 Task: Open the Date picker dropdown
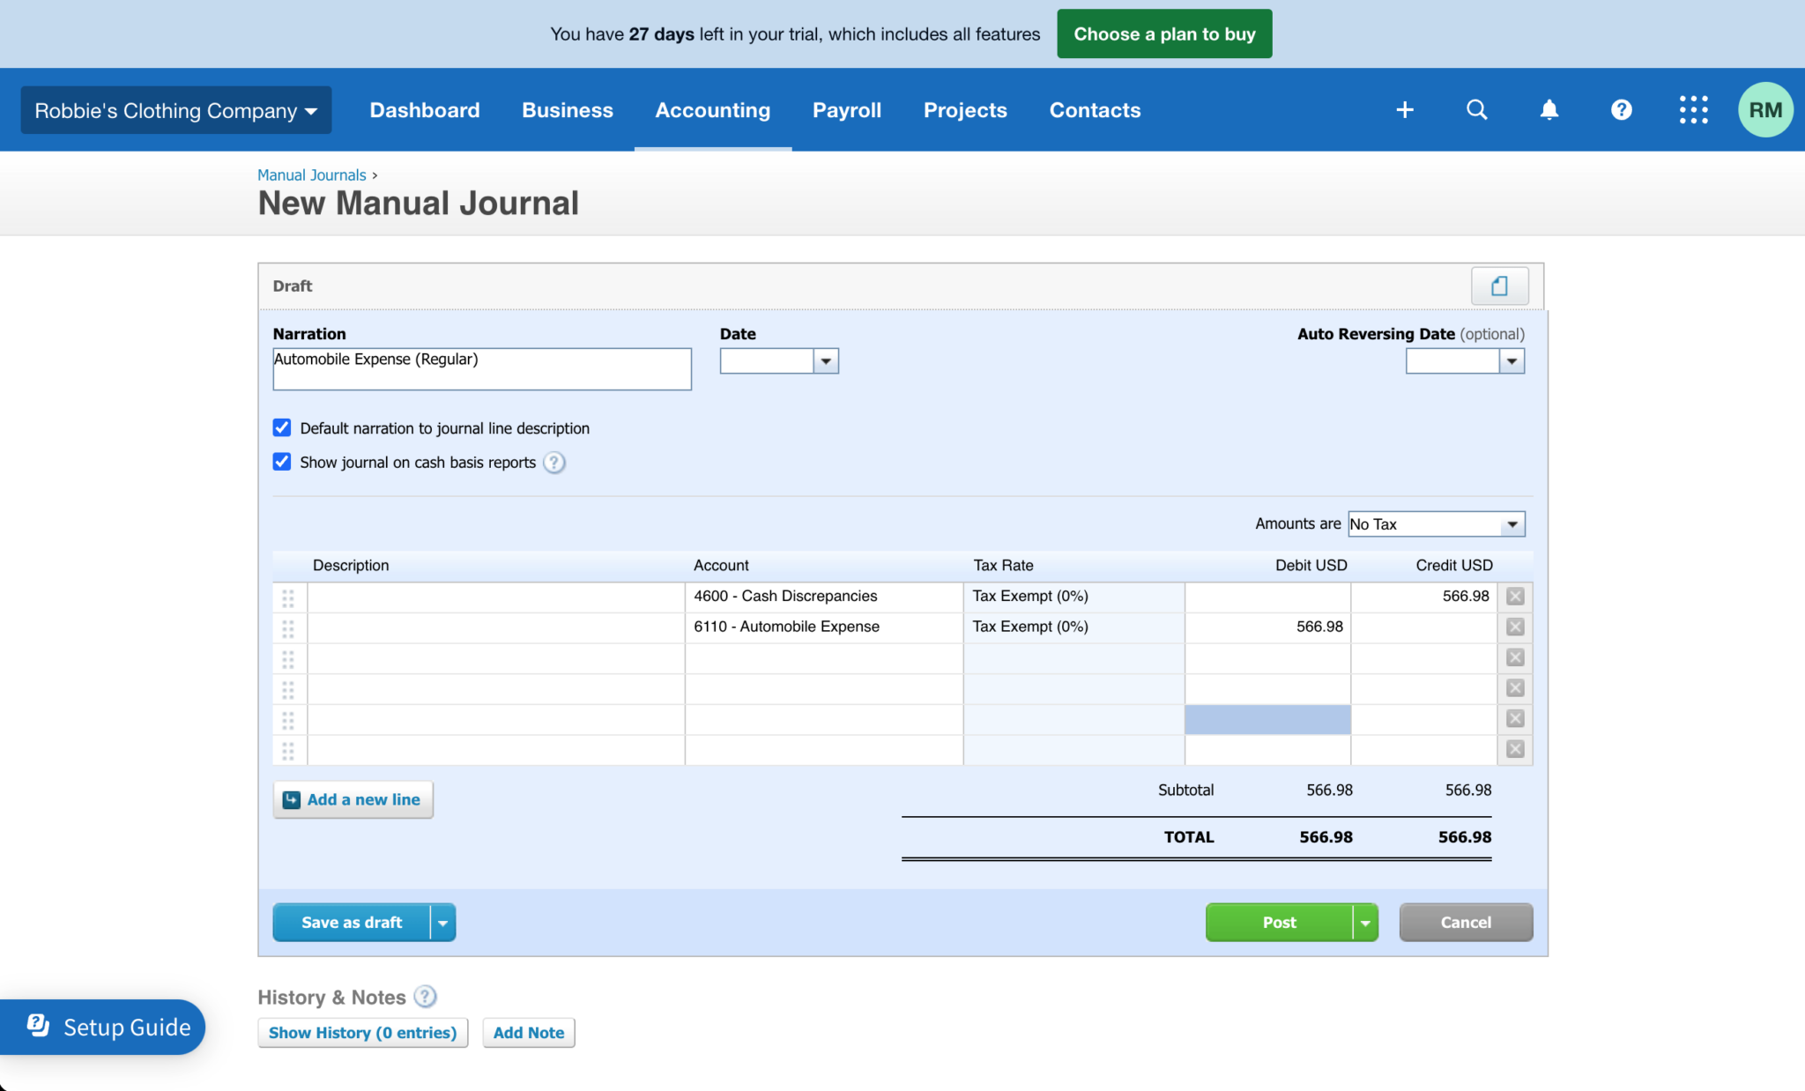pyautogui.click(x=825, y=360)
